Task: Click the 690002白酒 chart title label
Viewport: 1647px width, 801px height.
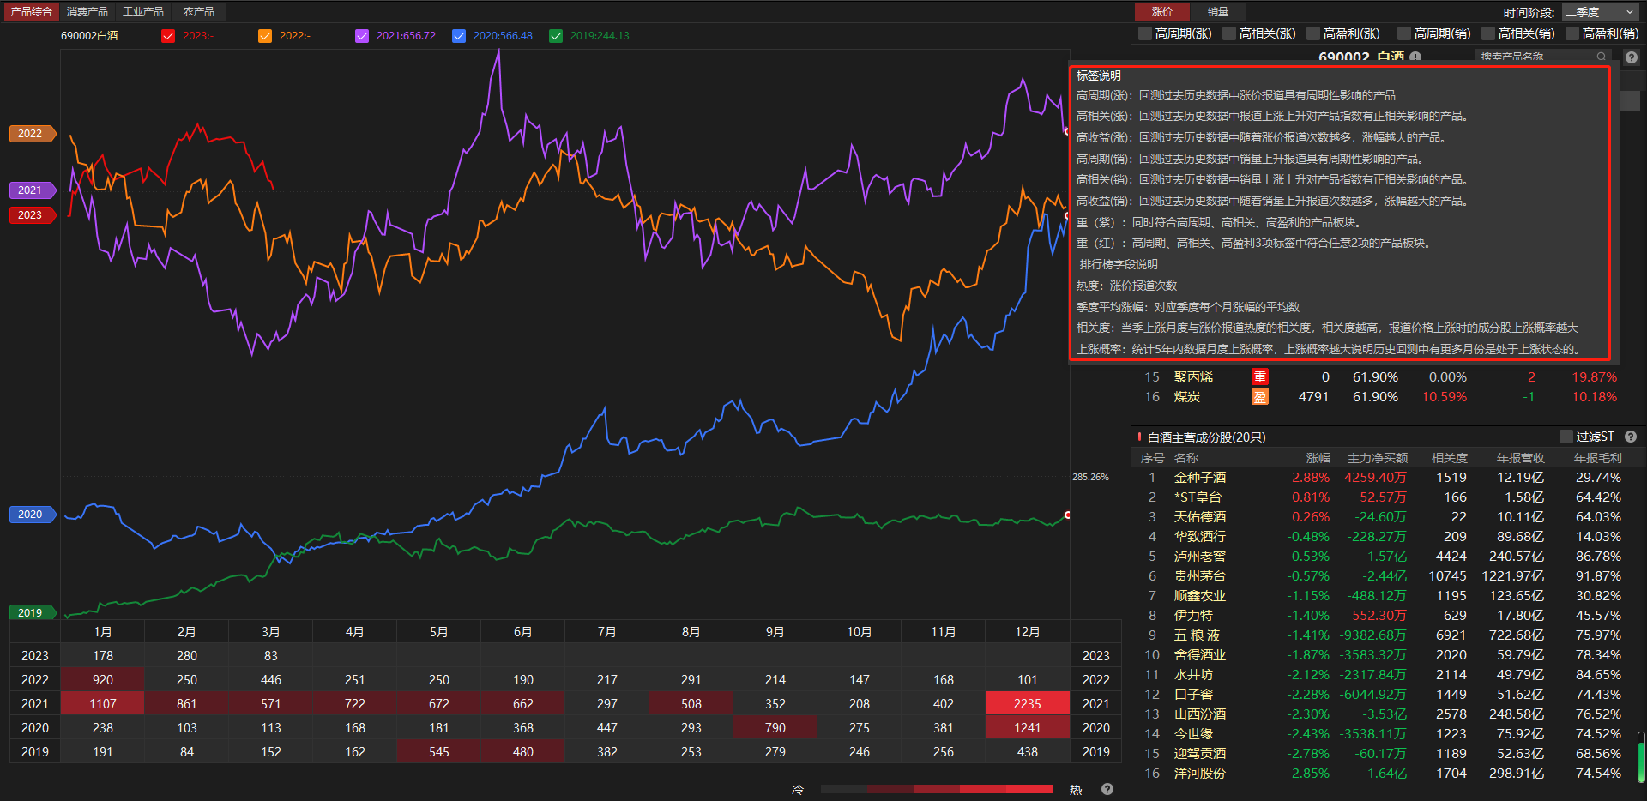Action: (90, 36)
